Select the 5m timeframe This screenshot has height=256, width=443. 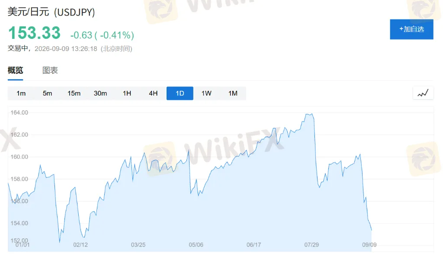48,93
